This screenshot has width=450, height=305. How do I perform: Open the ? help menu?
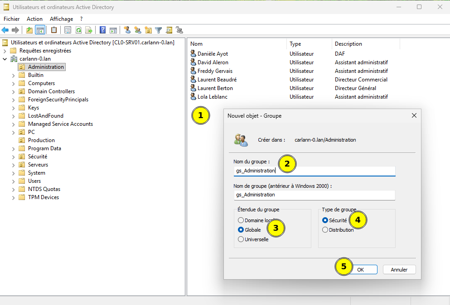(82, 19)
